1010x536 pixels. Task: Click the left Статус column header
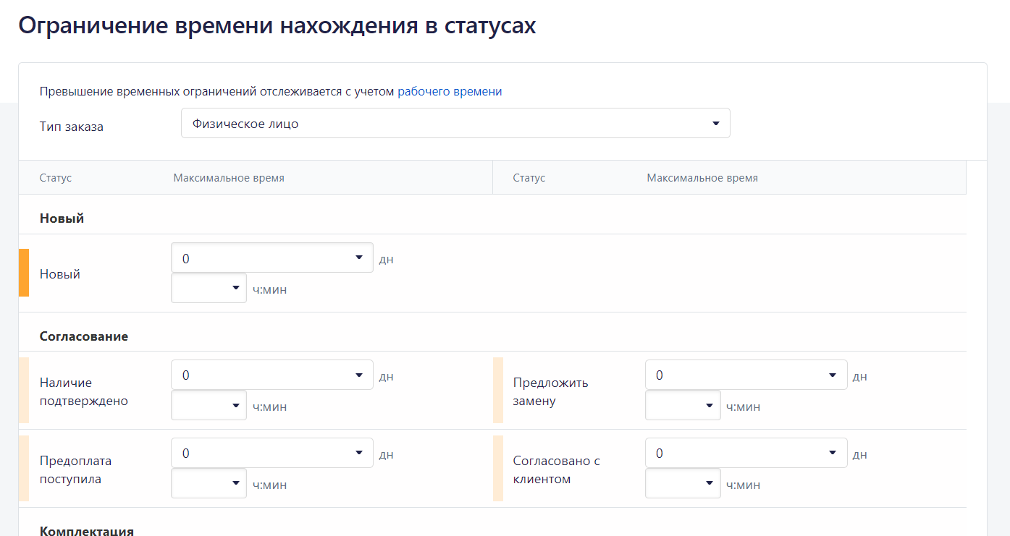point(56,178)
